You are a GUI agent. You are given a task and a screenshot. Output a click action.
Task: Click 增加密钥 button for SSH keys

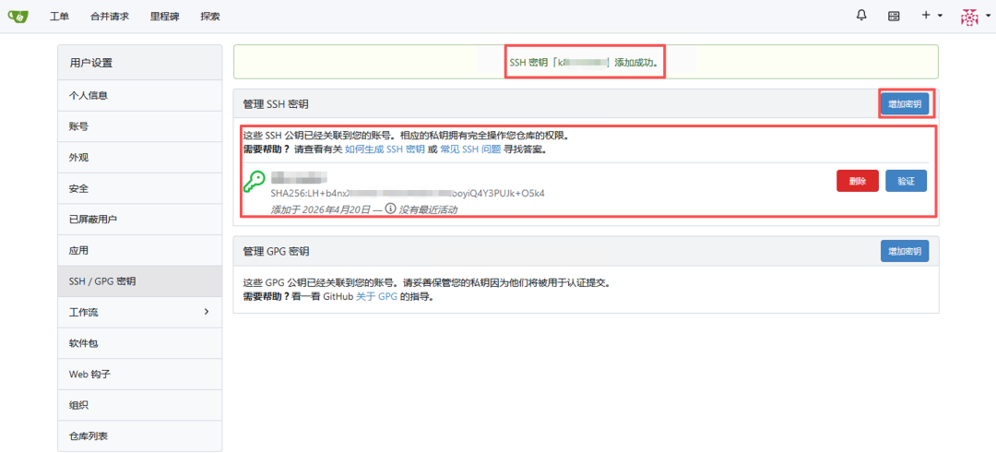(x=905, y=104)
